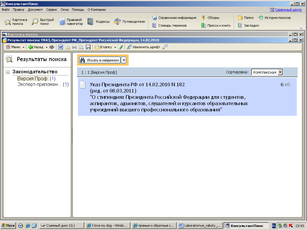
Task: Open Пресса и книги
Action: coord(216,25)
